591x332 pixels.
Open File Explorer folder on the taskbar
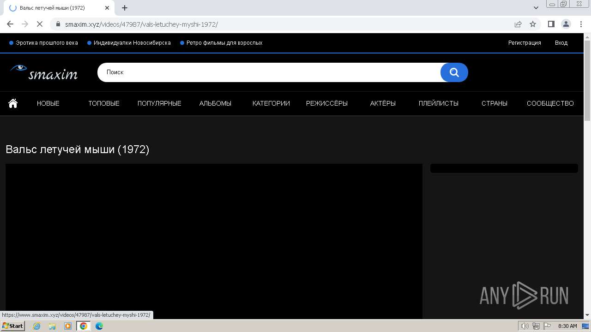click(x=52, y=326)
